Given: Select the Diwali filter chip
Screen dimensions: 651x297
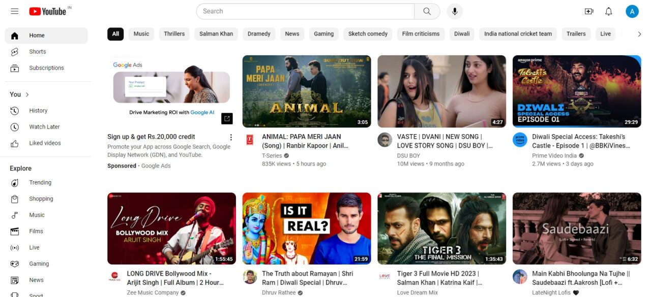Looking at the screenshot, I should click(x=462, y=34).
